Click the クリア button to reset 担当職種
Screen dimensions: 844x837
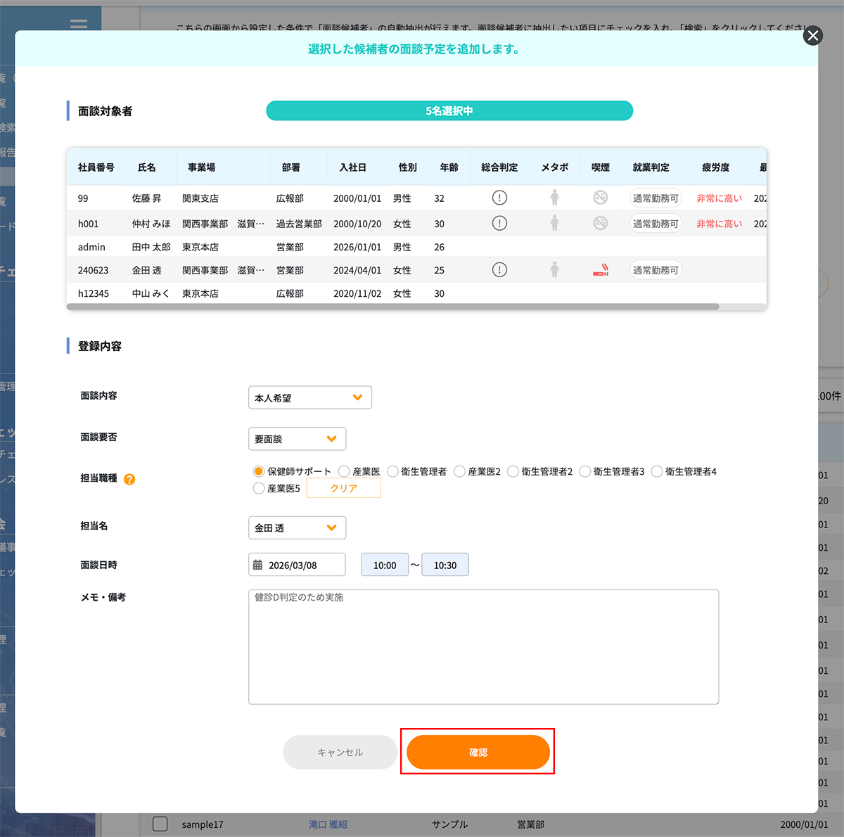pyautogui.click(x=344, y=489)
